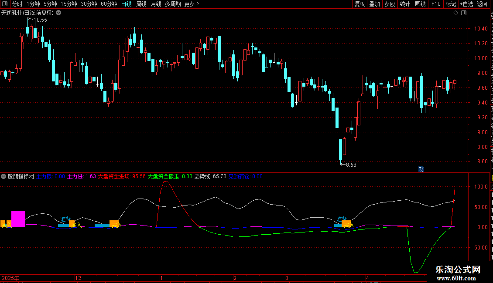Image resolution: width=493 pixels, height=283 pixels.
Task: Click the 叠加 overlay button
Action: [x=375, y=4]
